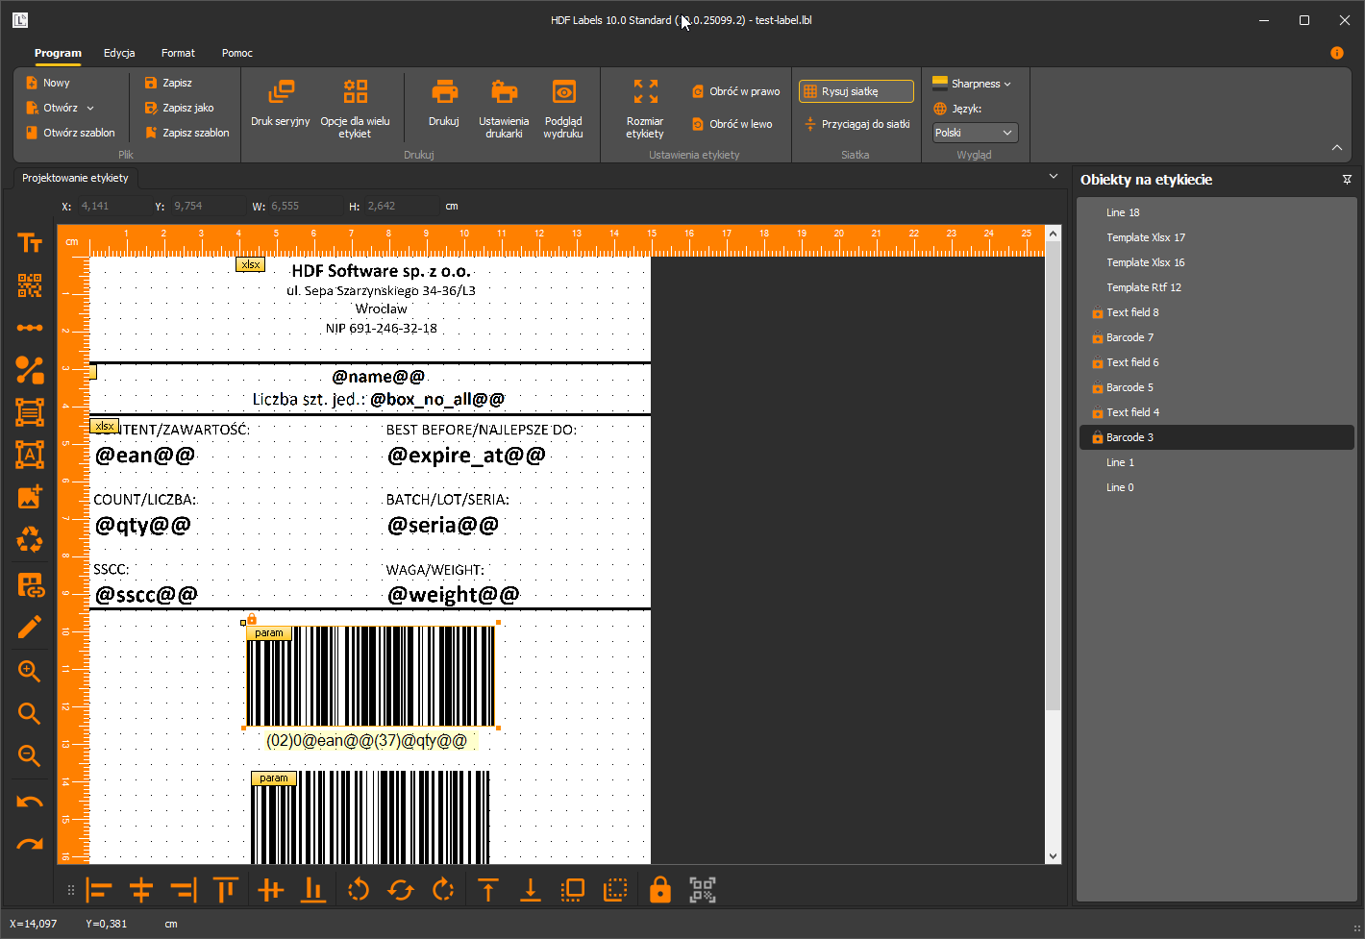The height and width of the screenshot is (939, 1365).
Task: Click Obróć w prawo
Action: click(736, 91)
